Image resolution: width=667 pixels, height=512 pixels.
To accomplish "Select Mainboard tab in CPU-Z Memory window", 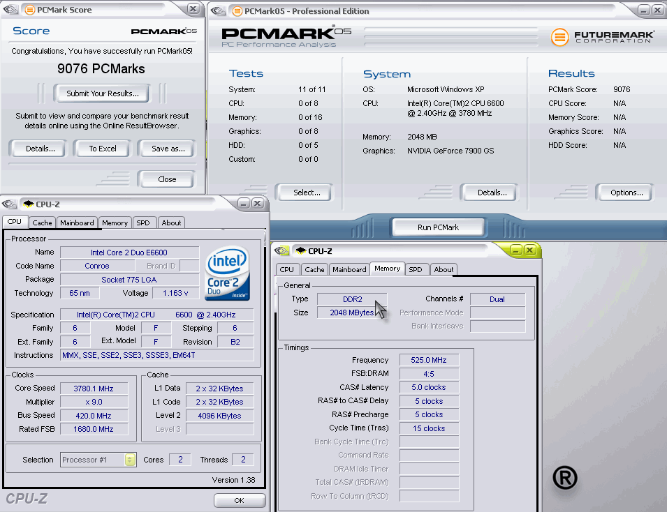I will pyautogui.click(x=349, y=269).
